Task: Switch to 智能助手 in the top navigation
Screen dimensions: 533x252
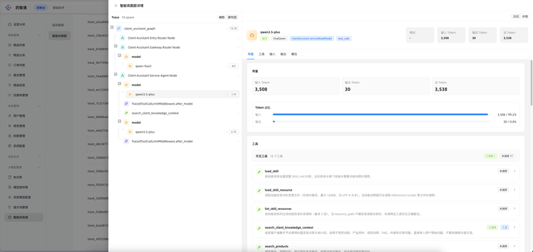Action: [x=58, y=7]
